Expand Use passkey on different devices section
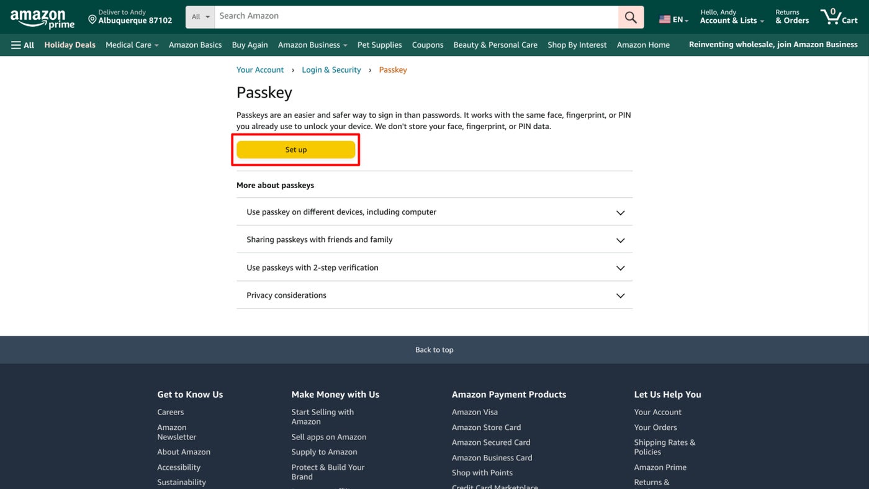Screen dimensions: 869x489 (434, 212)
